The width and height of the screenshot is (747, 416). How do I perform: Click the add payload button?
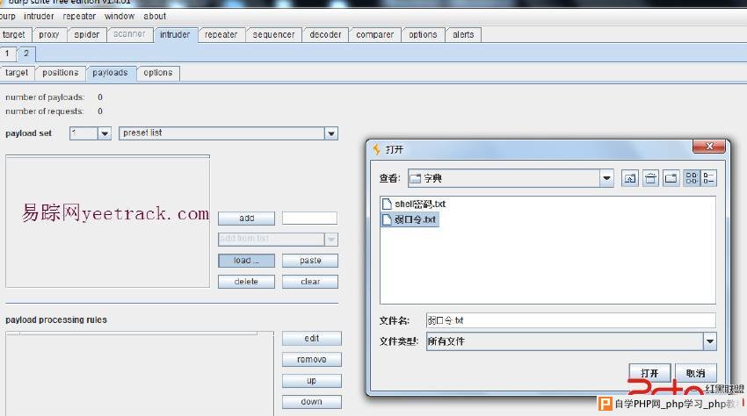(246, 219)
